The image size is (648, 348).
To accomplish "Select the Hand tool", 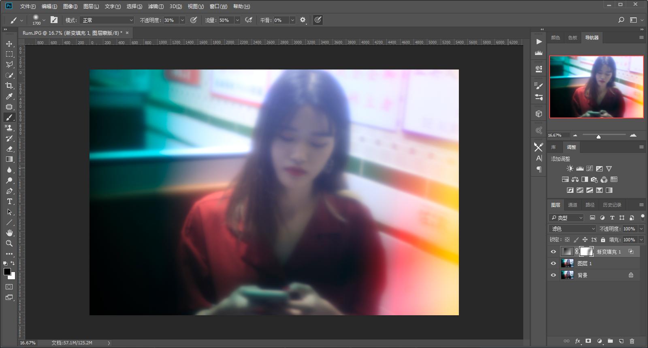I will (x=9, y=233).
